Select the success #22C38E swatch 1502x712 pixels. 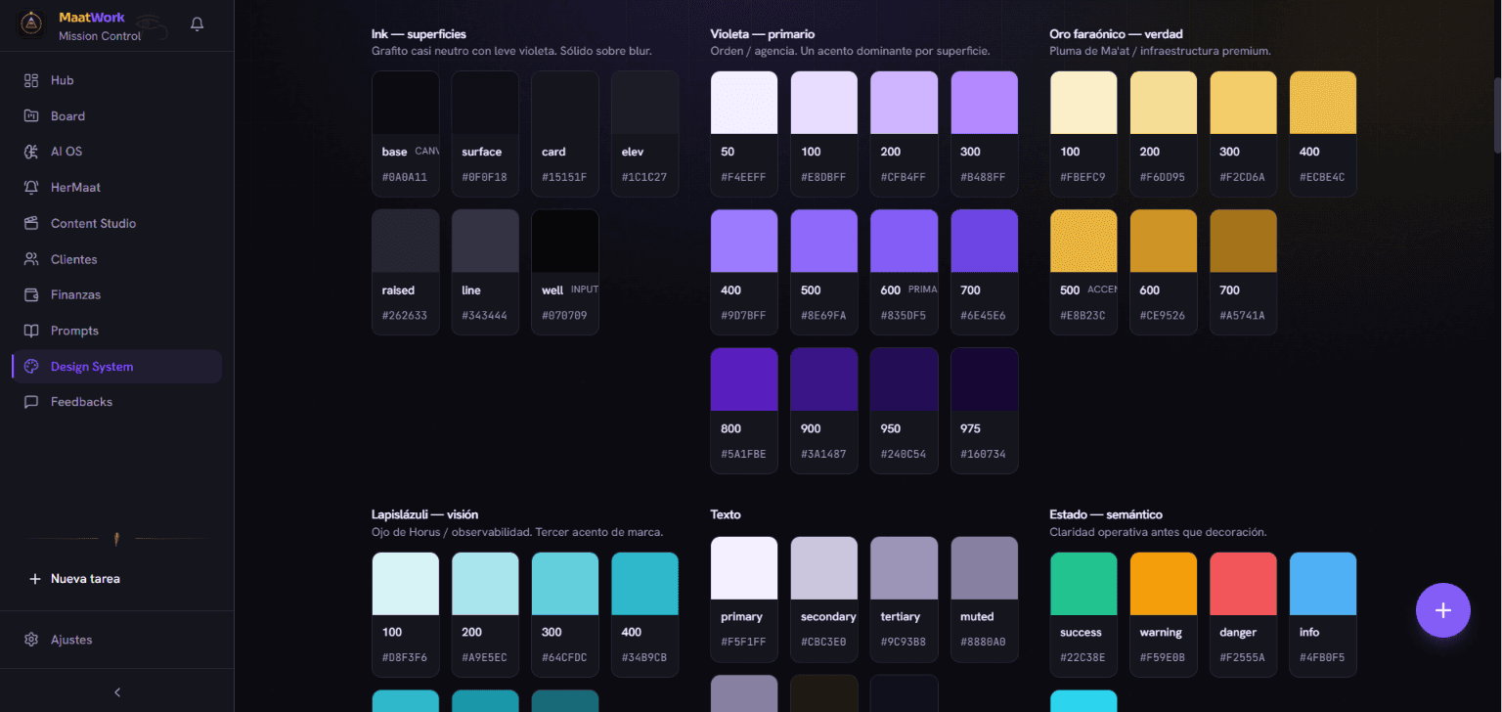click(x=1083, y=615)
